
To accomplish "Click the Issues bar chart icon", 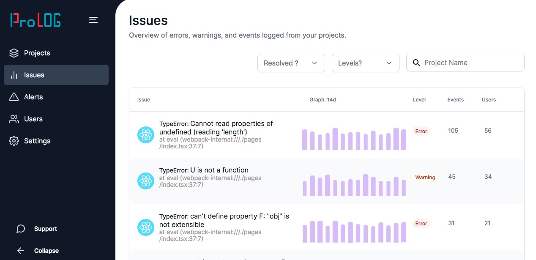I will click(14, 75).
